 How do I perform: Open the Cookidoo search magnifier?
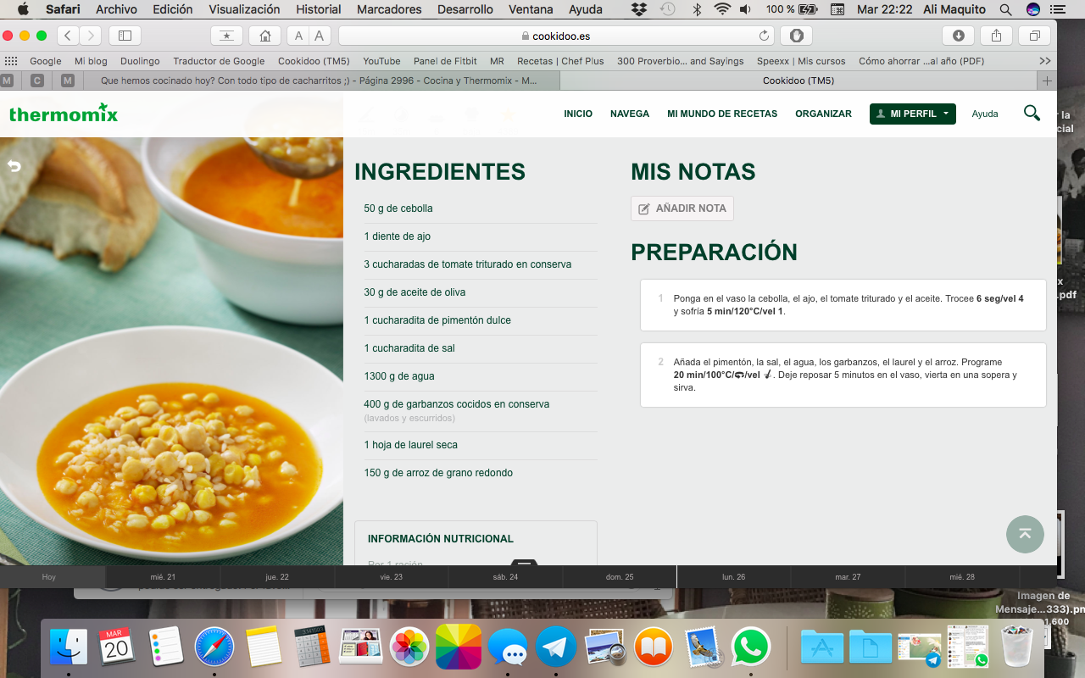click(1032, 113)
